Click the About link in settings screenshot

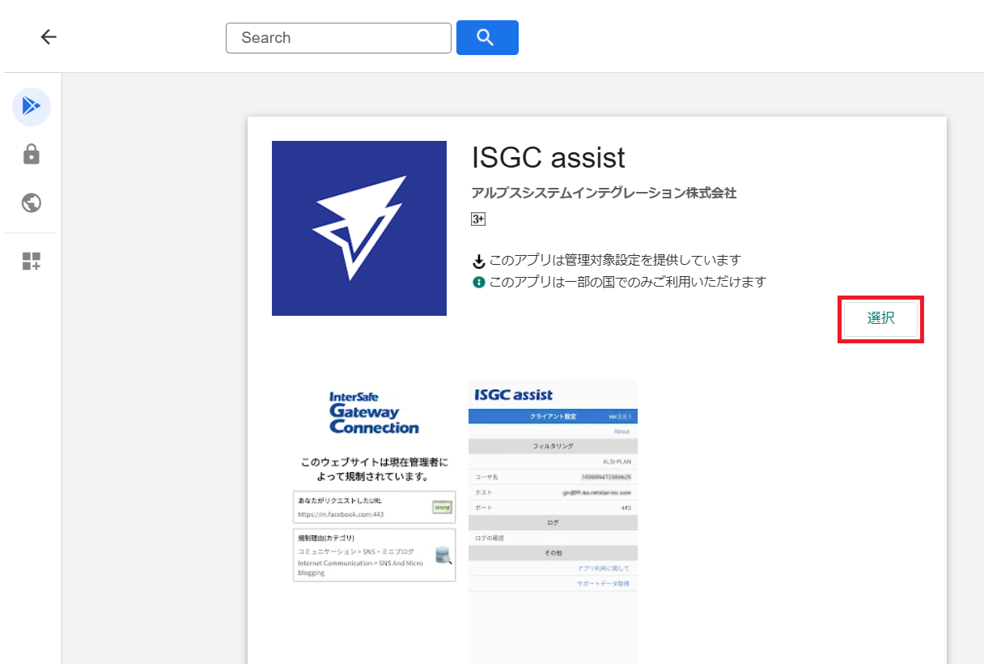[621, 432]
